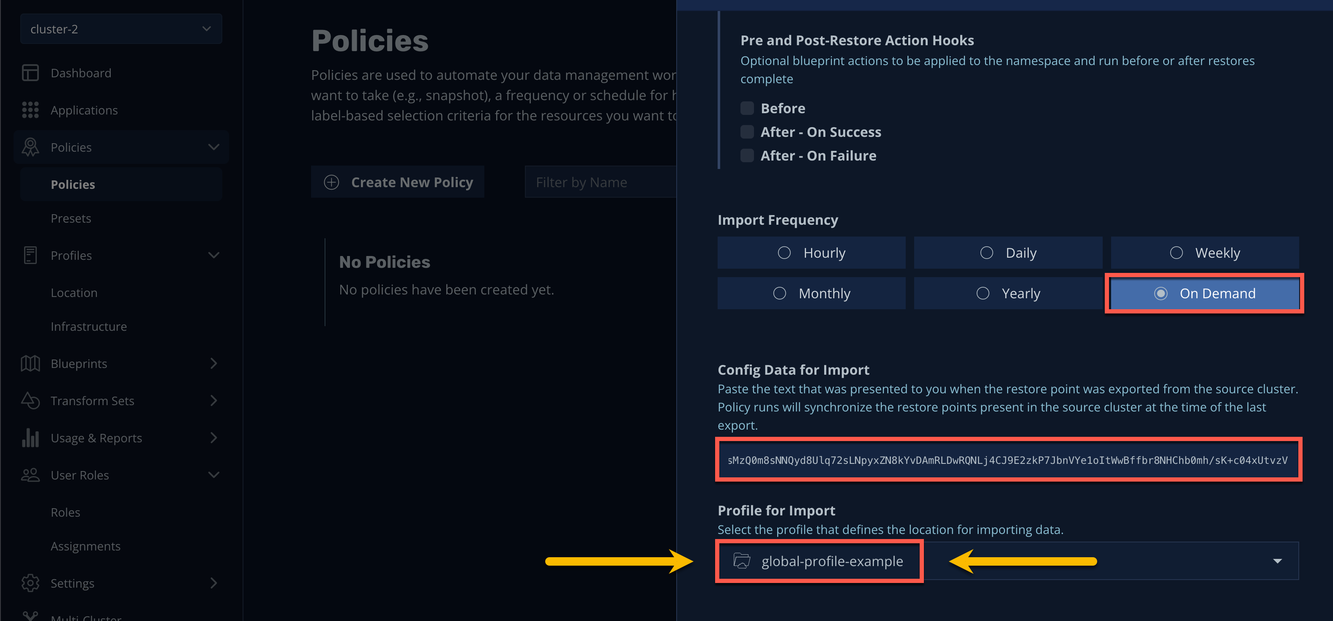
Task: Tick the After - On Failure checkbox
Action: pyautogui.click(x=747, y=155)
